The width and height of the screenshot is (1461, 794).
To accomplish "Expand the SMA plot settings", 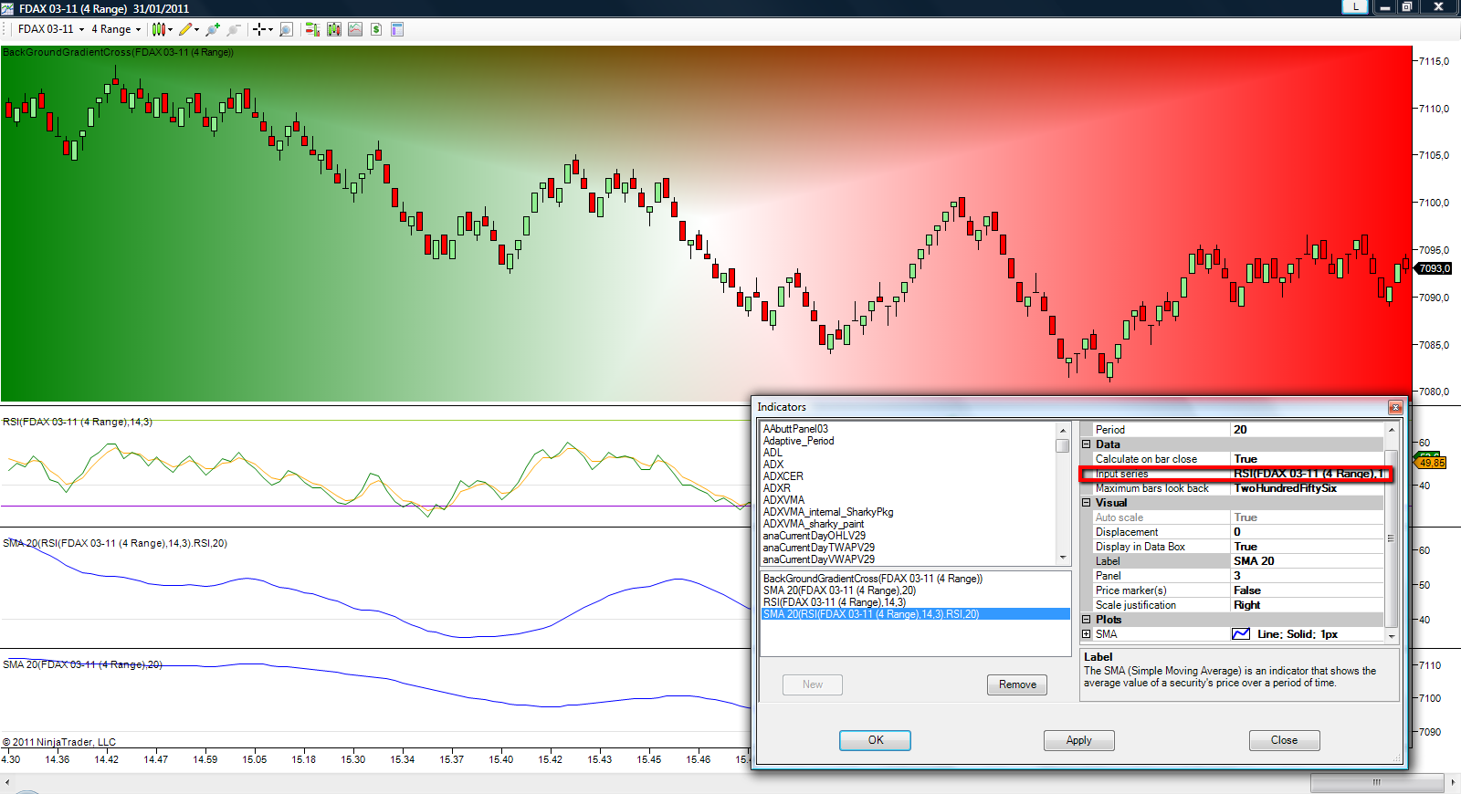I will click(1087, 634).
